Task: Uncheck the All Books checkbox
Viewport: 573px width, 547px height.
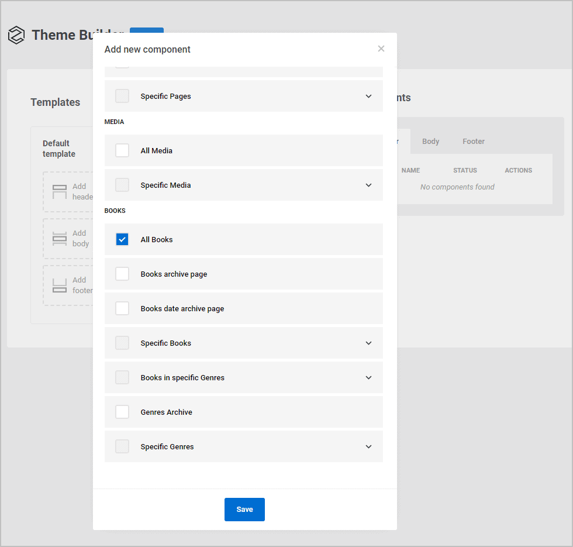Action: pyautogui.click(x=122, y=239)
